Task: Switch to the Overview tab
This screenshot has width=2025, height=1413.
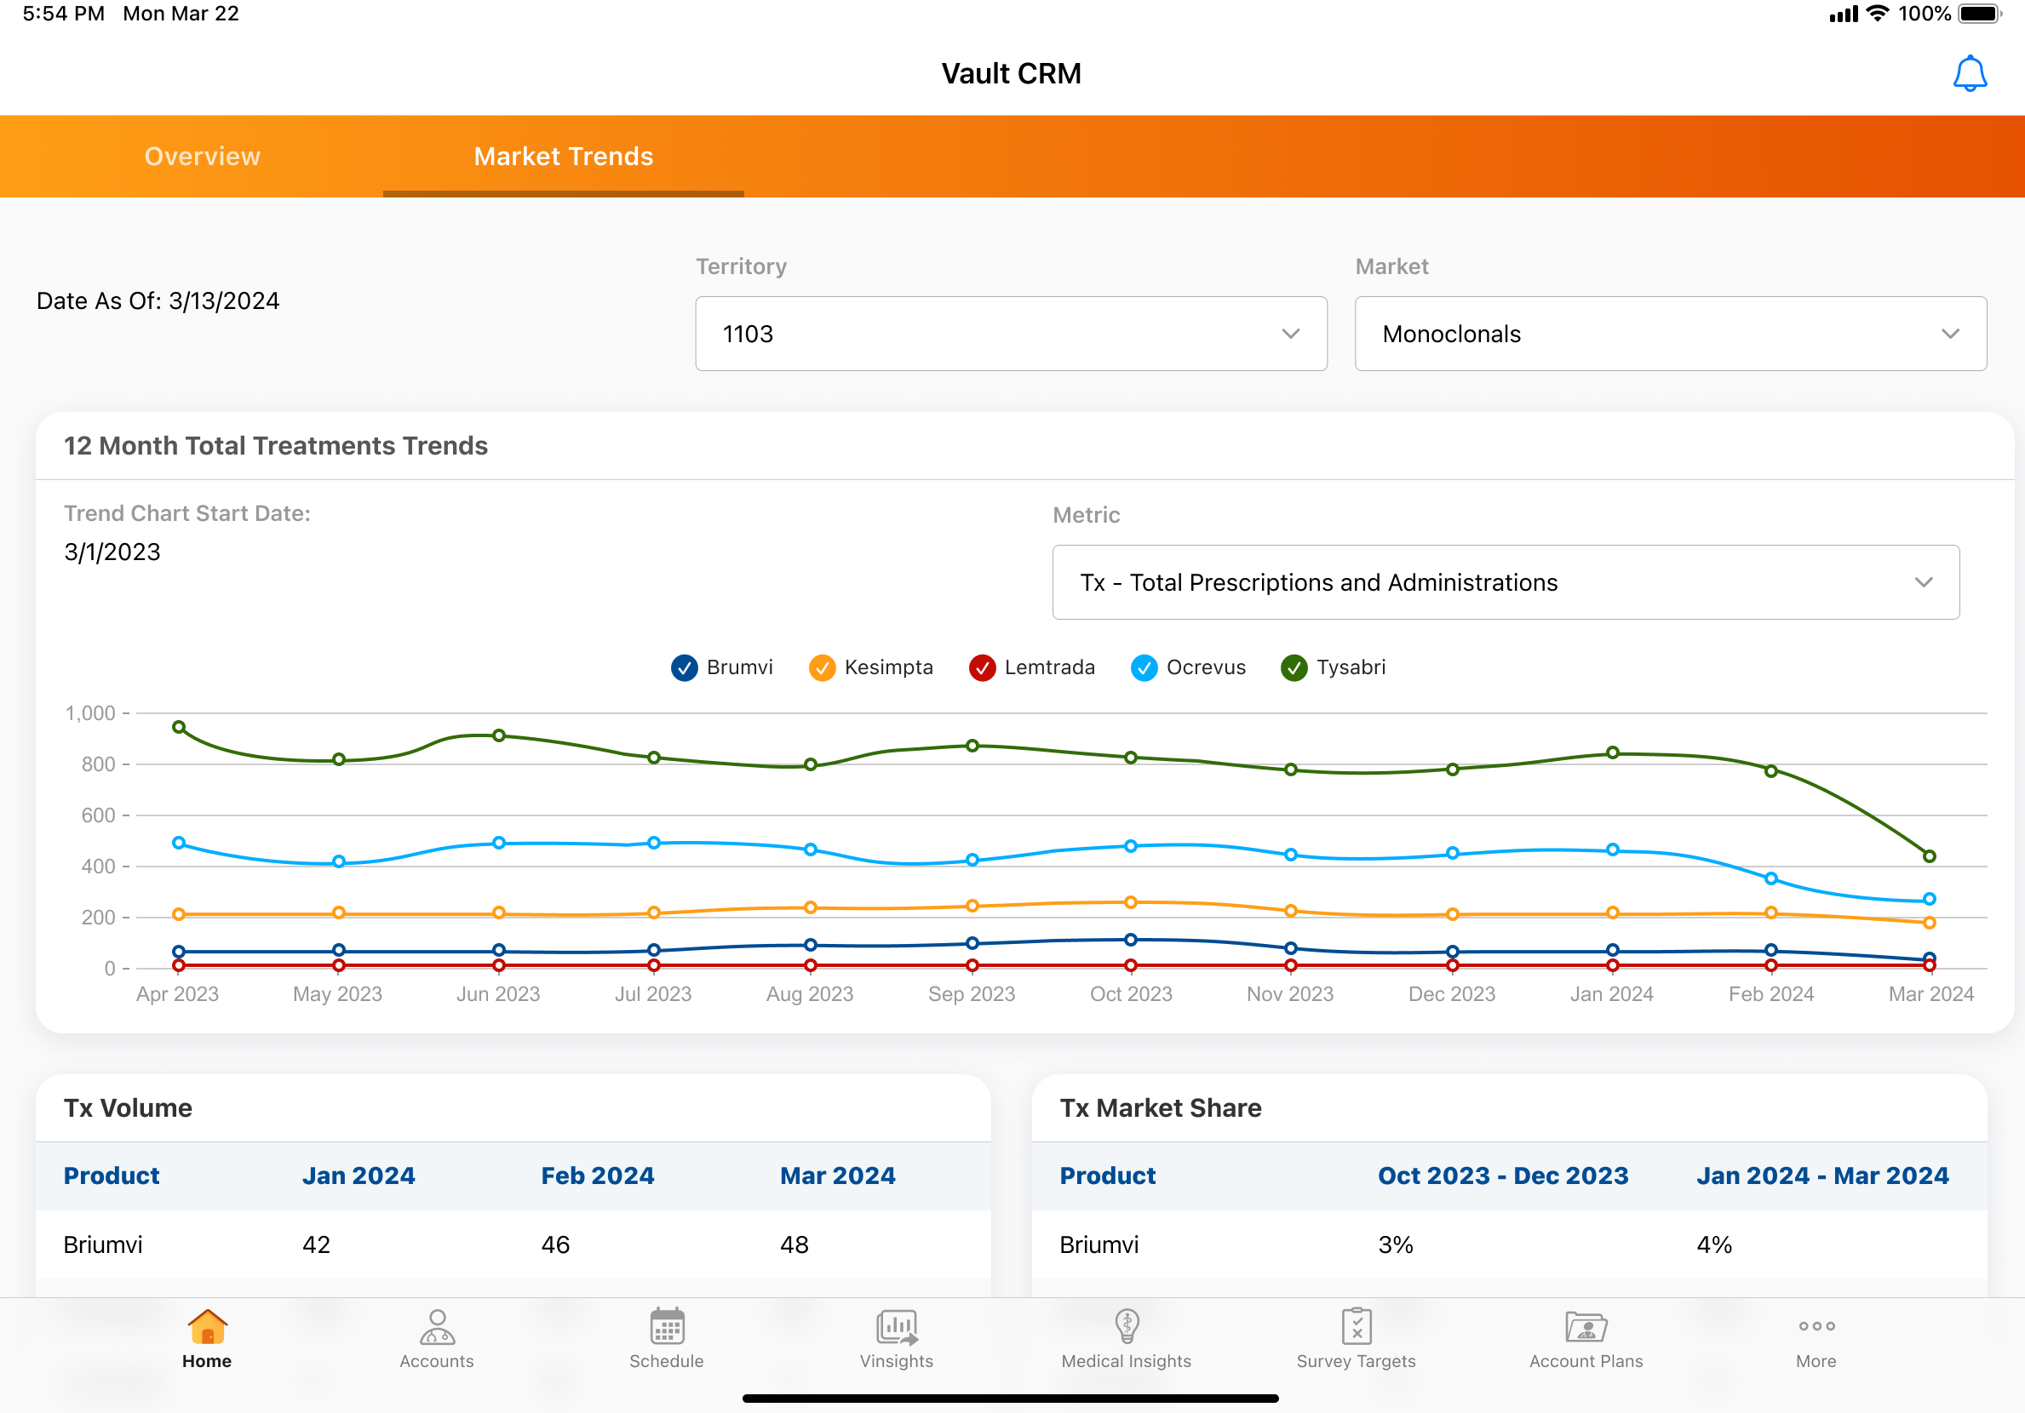Action: (x=202, y=157)
